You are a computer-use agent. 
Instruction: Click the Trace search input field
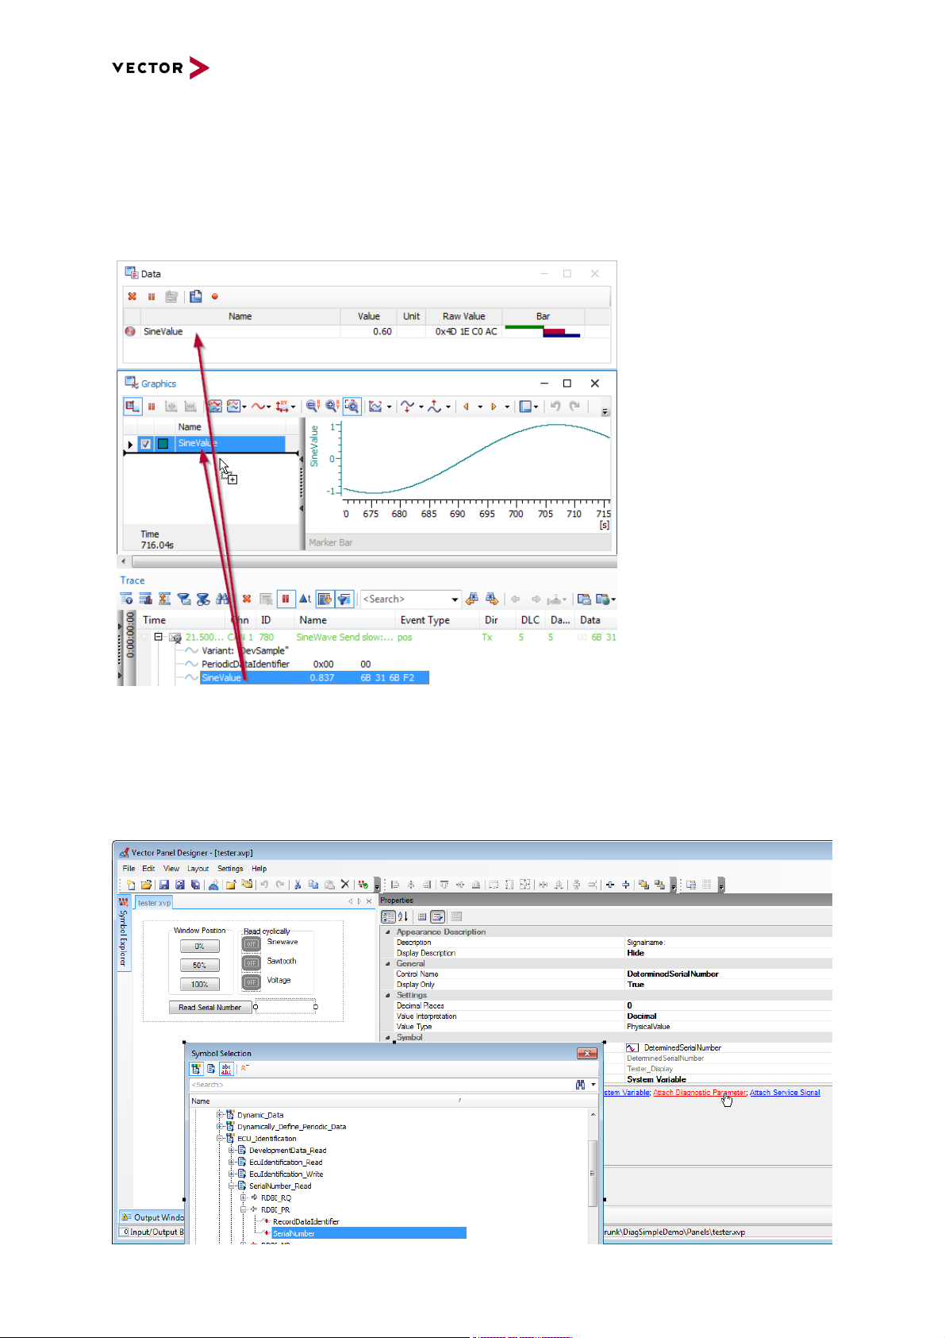pyautogui.click(x=405, y=600)
